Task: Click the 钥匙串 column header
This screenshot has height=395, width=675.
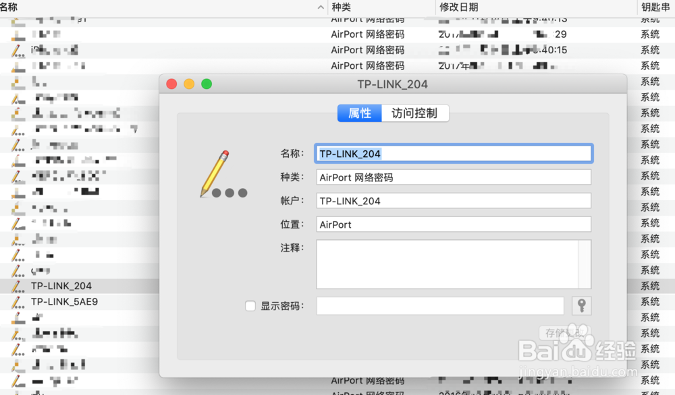Action: pyautogui.click(x=655, y=7)
